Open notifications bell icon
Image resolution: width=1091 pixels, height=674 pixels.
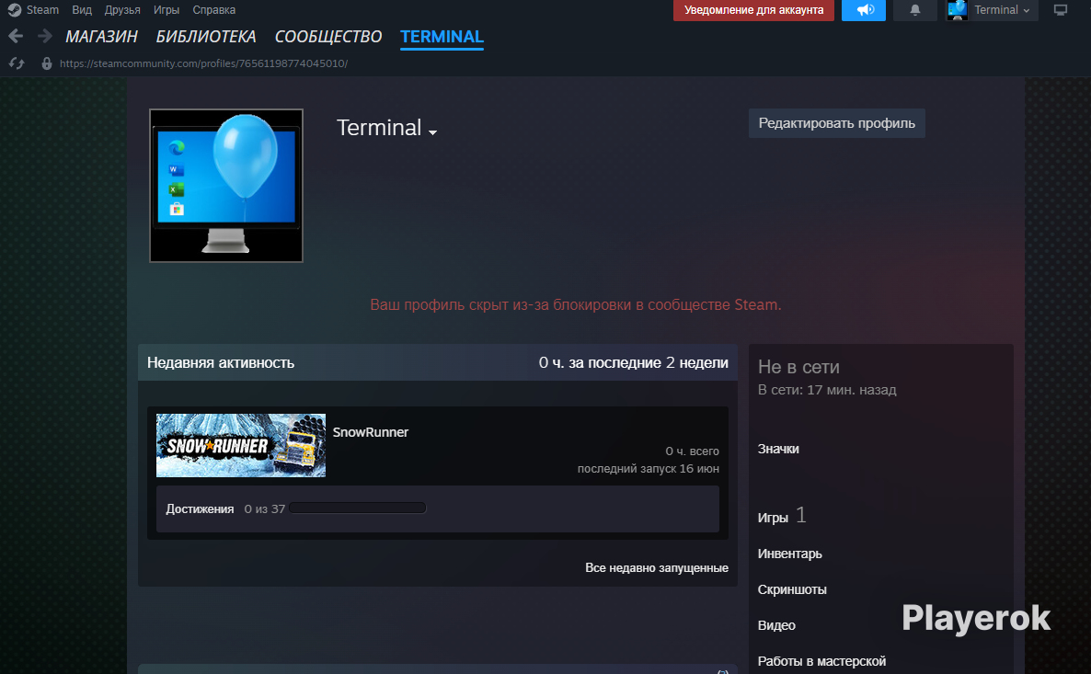point(915,10)
